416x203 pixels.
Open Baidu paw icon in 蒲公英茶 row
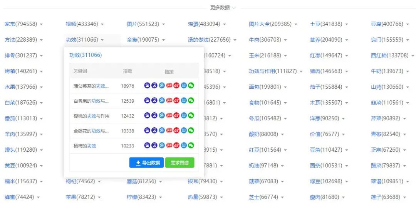click(x=147, y=86)
